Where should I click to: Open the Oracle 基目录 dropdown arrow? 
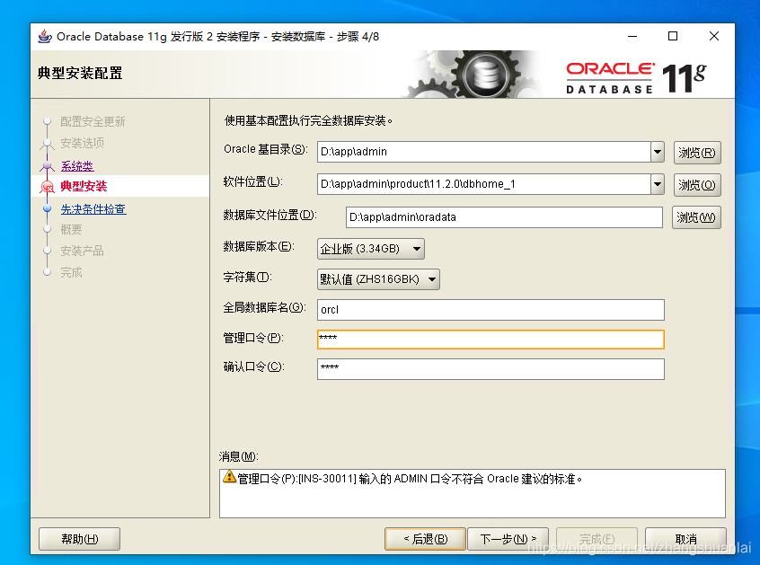658,152
